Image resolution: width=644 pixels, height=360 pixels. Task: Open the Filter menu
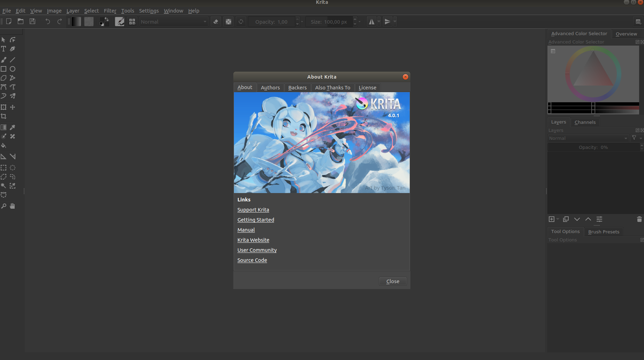pyautogui.click(x=110, y=11)
